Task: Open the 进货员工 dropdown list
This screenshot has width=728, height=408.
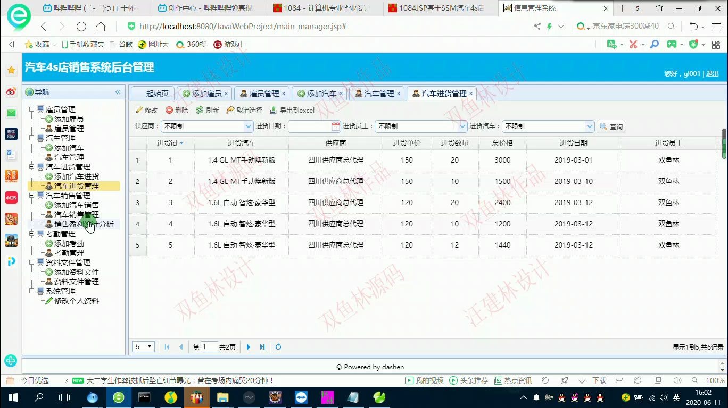Action: click(461, 126)
